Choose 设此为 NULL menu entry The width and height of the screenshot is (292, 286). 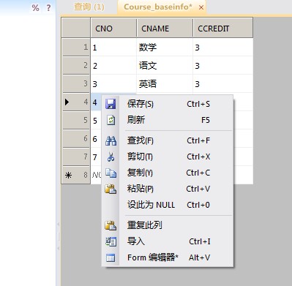pos(168,205)
